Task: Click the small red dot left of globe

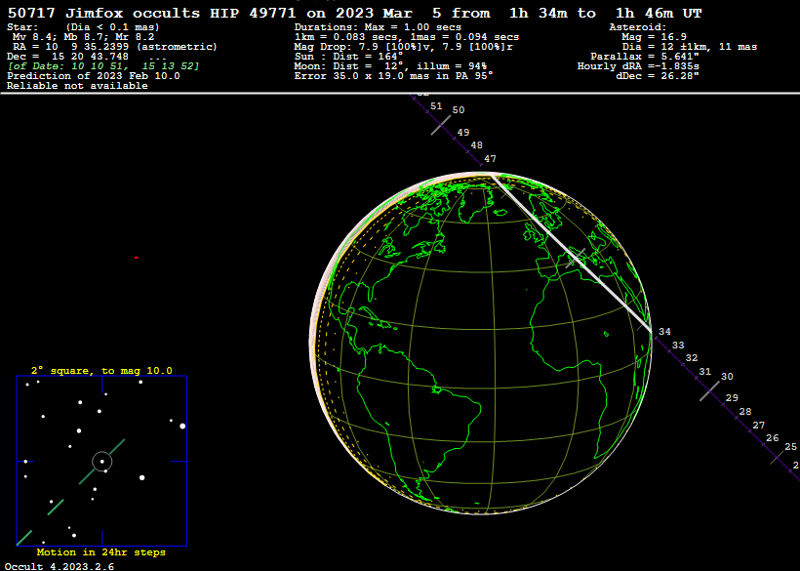Action: click(x=137, y=258)
